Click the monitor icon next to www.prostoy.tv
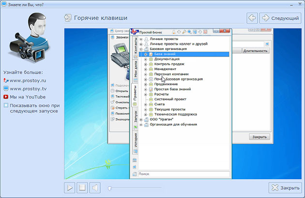The width and height of the screenshot is (305, 198). [x=6, y=88]
